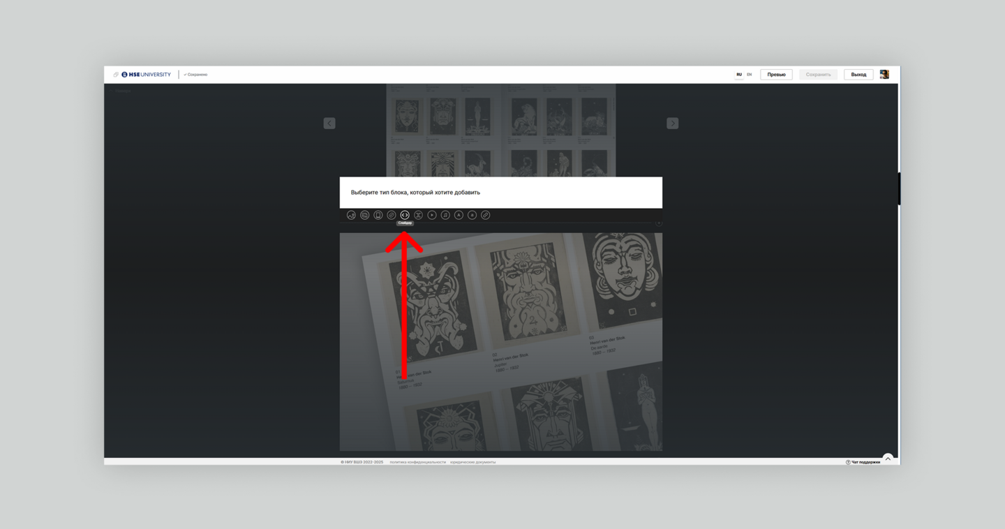
Task: Click the Сохранить button
Action: [x=818, y=75]
